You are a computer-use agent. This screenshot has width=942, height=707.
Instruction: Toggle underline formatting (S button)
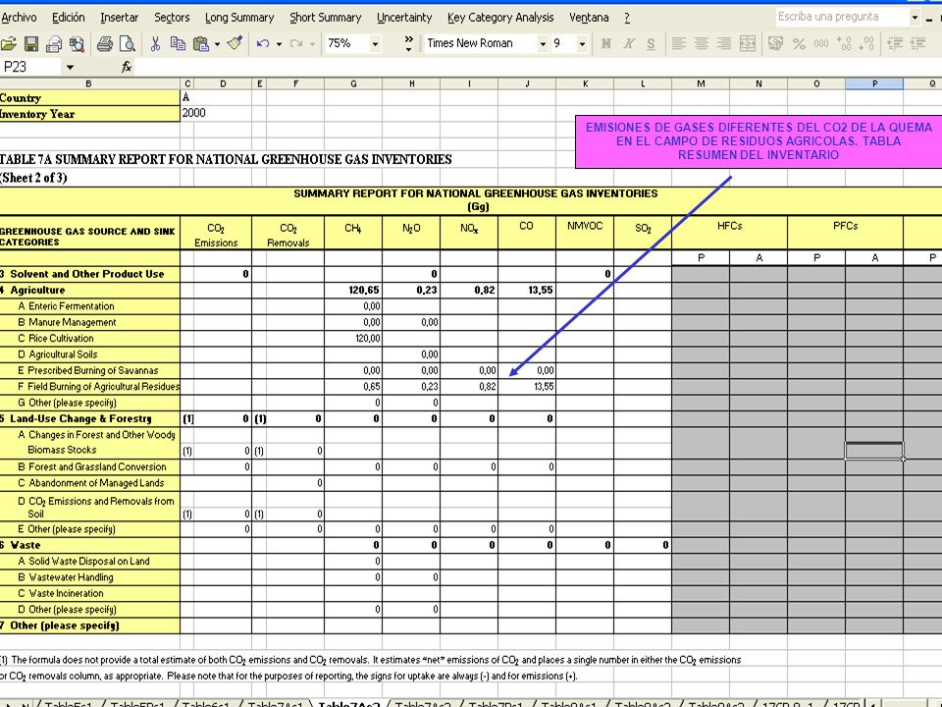point(651,43)
